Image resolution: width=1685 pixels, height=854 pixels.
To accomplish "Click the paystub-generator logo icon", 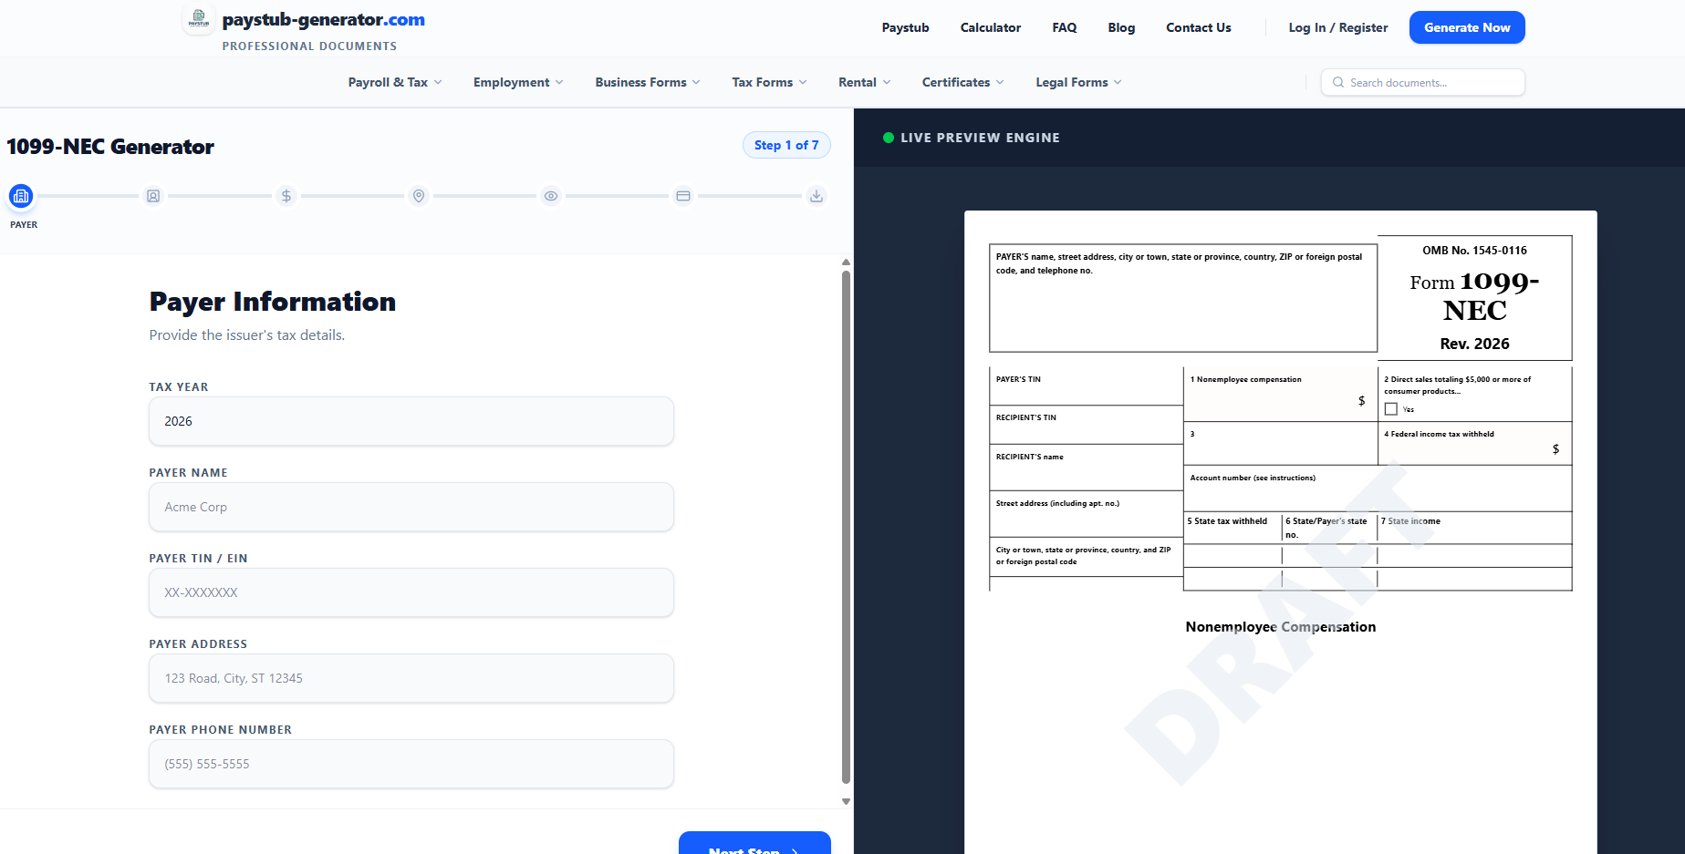I will pyautogui.click(x=198, y=19).
